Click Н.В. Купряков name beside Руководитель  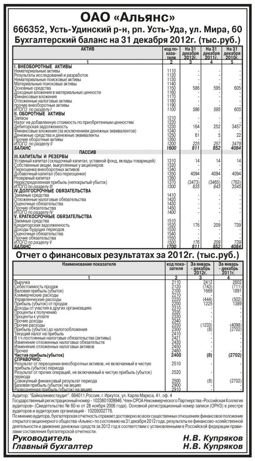point(212,439)
